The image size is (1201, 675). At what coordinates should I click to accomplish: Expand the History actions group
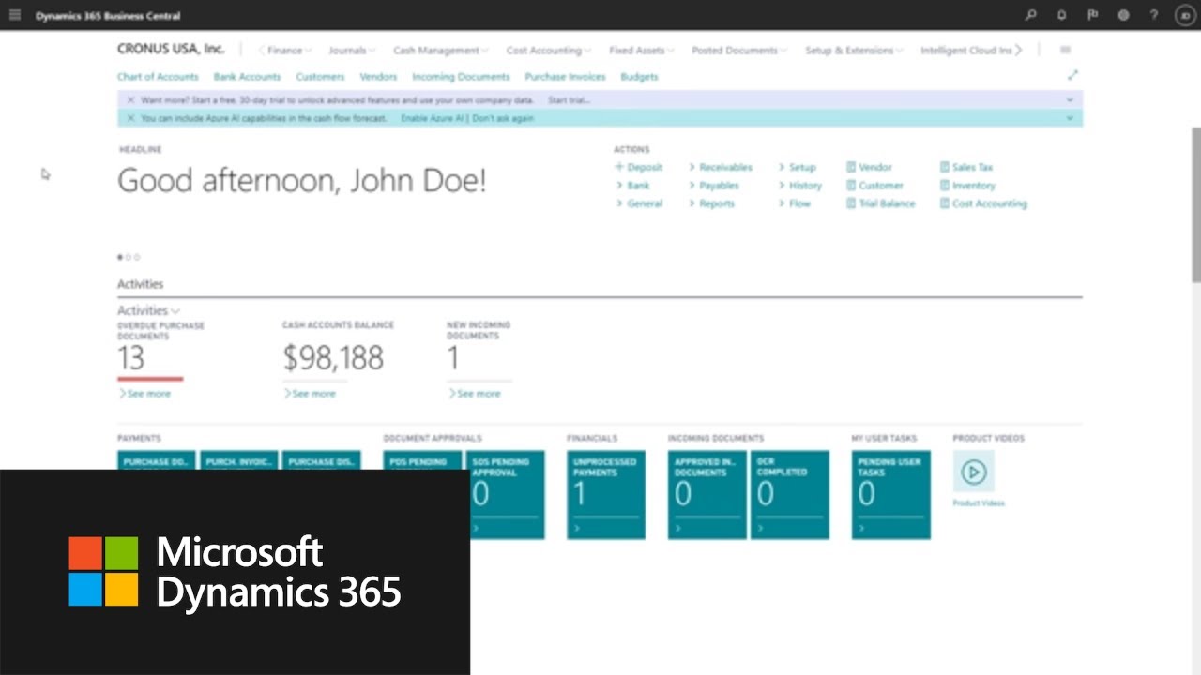[800, 186]
